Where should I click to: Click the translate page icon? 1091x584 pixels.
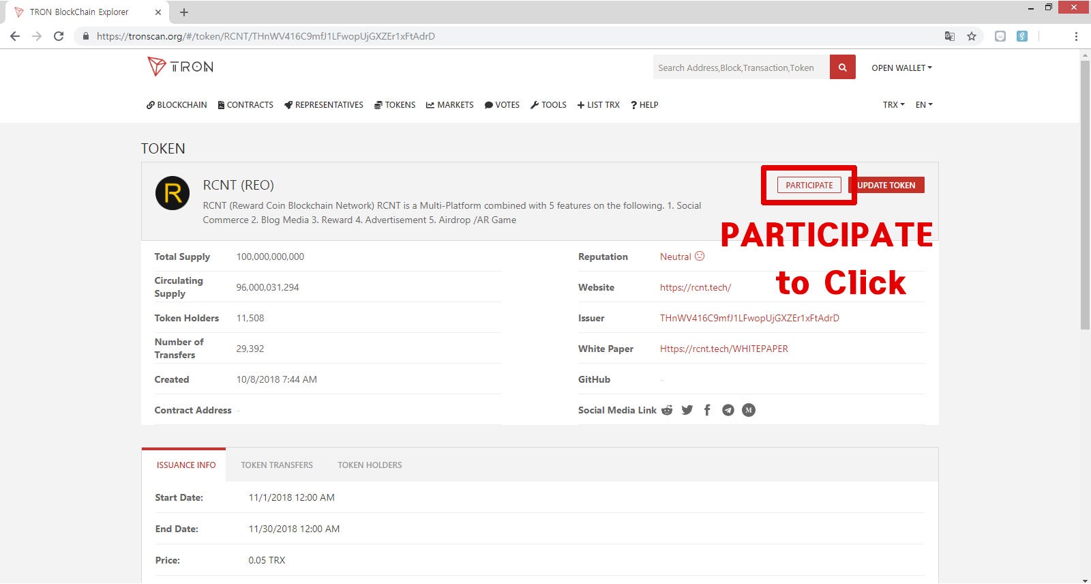tap(949, 36)
